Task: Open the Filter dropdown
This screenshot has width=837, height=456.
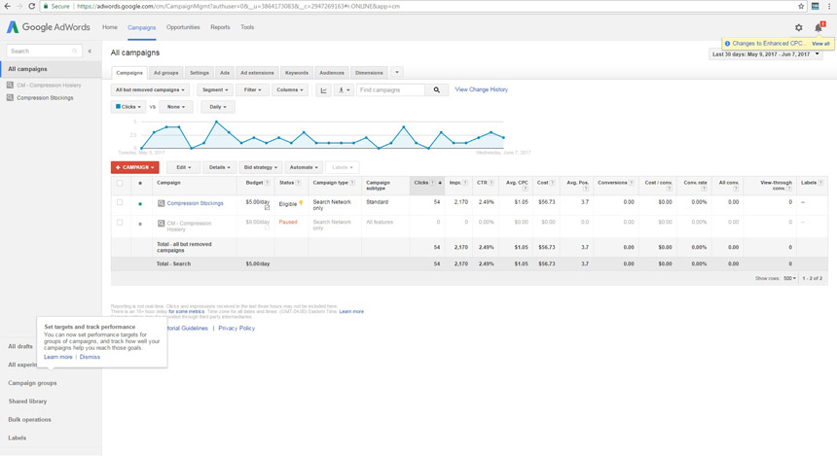Action: pos(252,90)
